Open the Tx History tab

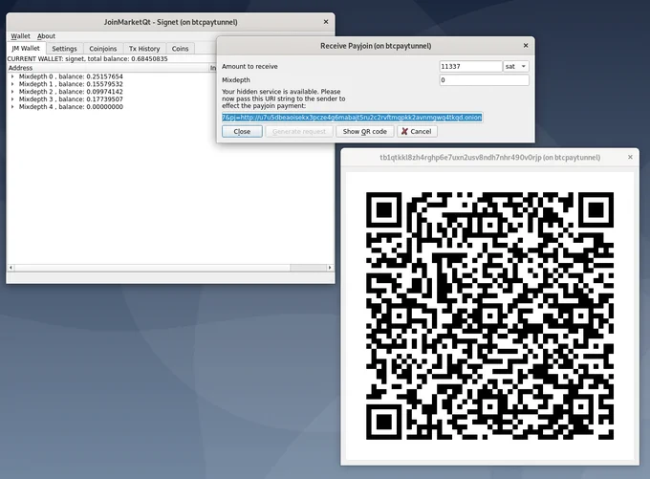[144, 49]
